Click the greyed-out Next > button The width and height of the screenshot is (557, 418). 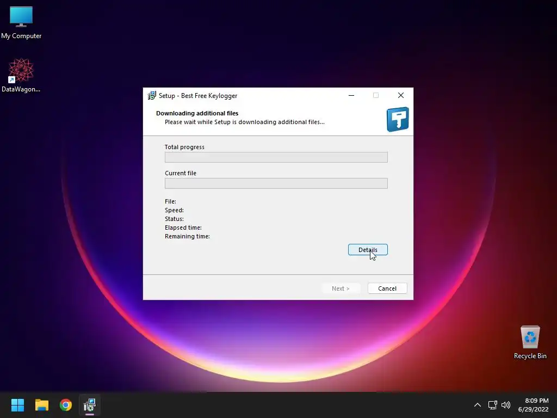[341, 288]
